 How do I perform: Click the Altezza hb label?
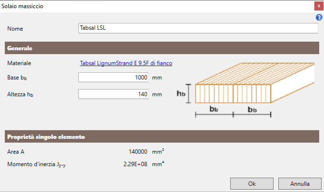20,94
